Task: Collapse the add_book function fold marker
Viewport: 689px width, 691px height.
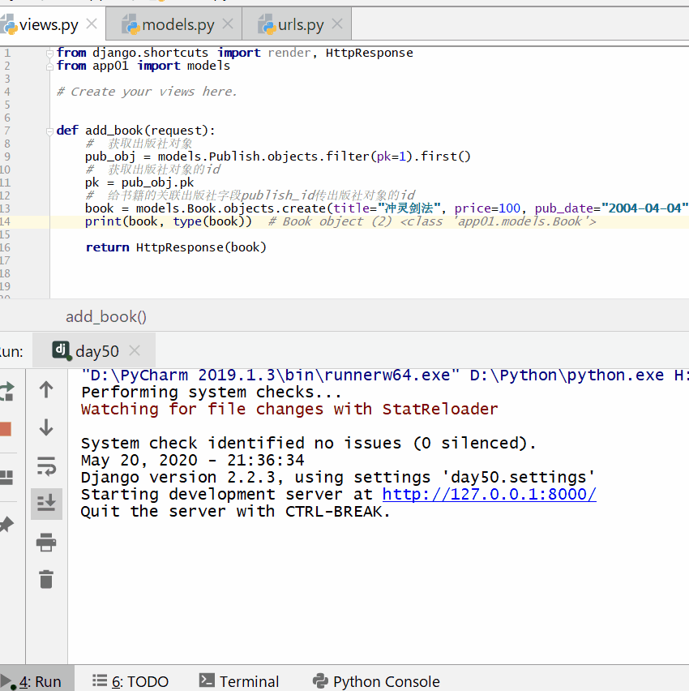Action: click(x=51, y=131)
